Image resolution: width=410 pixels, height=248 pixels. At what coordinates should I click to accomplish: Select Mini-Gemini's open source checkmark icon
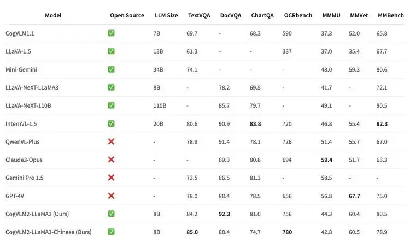coord(111,69)
